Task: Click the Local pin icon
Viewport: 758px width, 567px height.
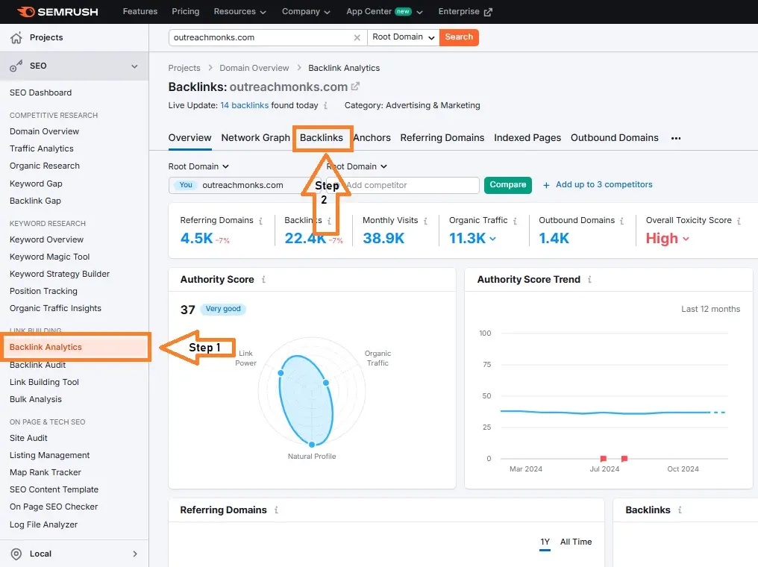Action: tap(16, 554)
